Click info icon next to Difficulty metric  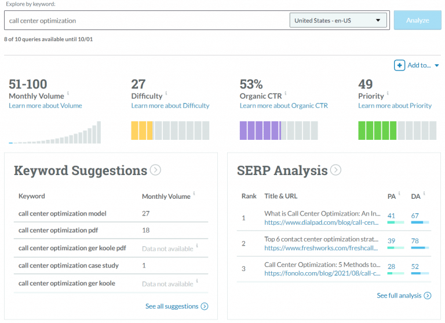click(166, 94)
